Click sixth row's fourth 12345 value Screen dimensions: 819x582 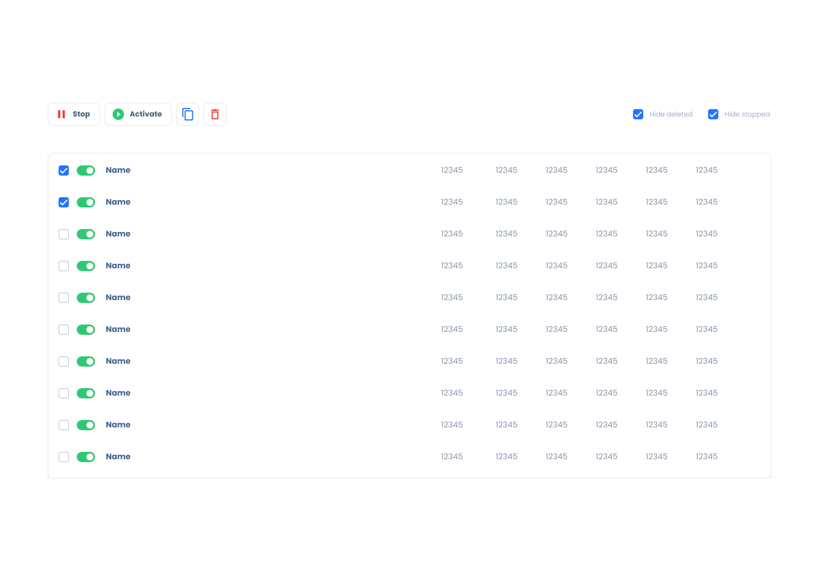pos(606,329)
